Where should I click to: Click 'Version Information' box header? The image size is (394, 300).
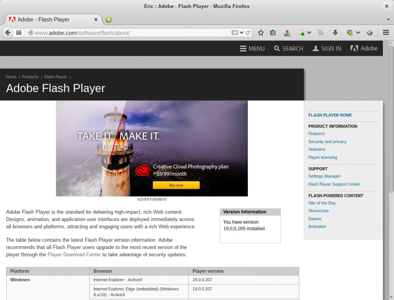[250, 212]
